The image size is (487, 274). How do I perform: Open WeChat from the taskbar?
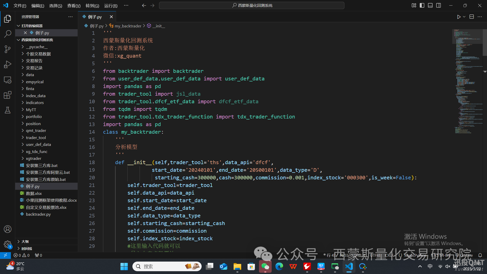point(265,266)
